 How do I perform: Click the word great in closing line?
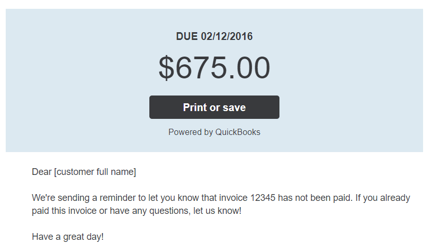point(74,237)
